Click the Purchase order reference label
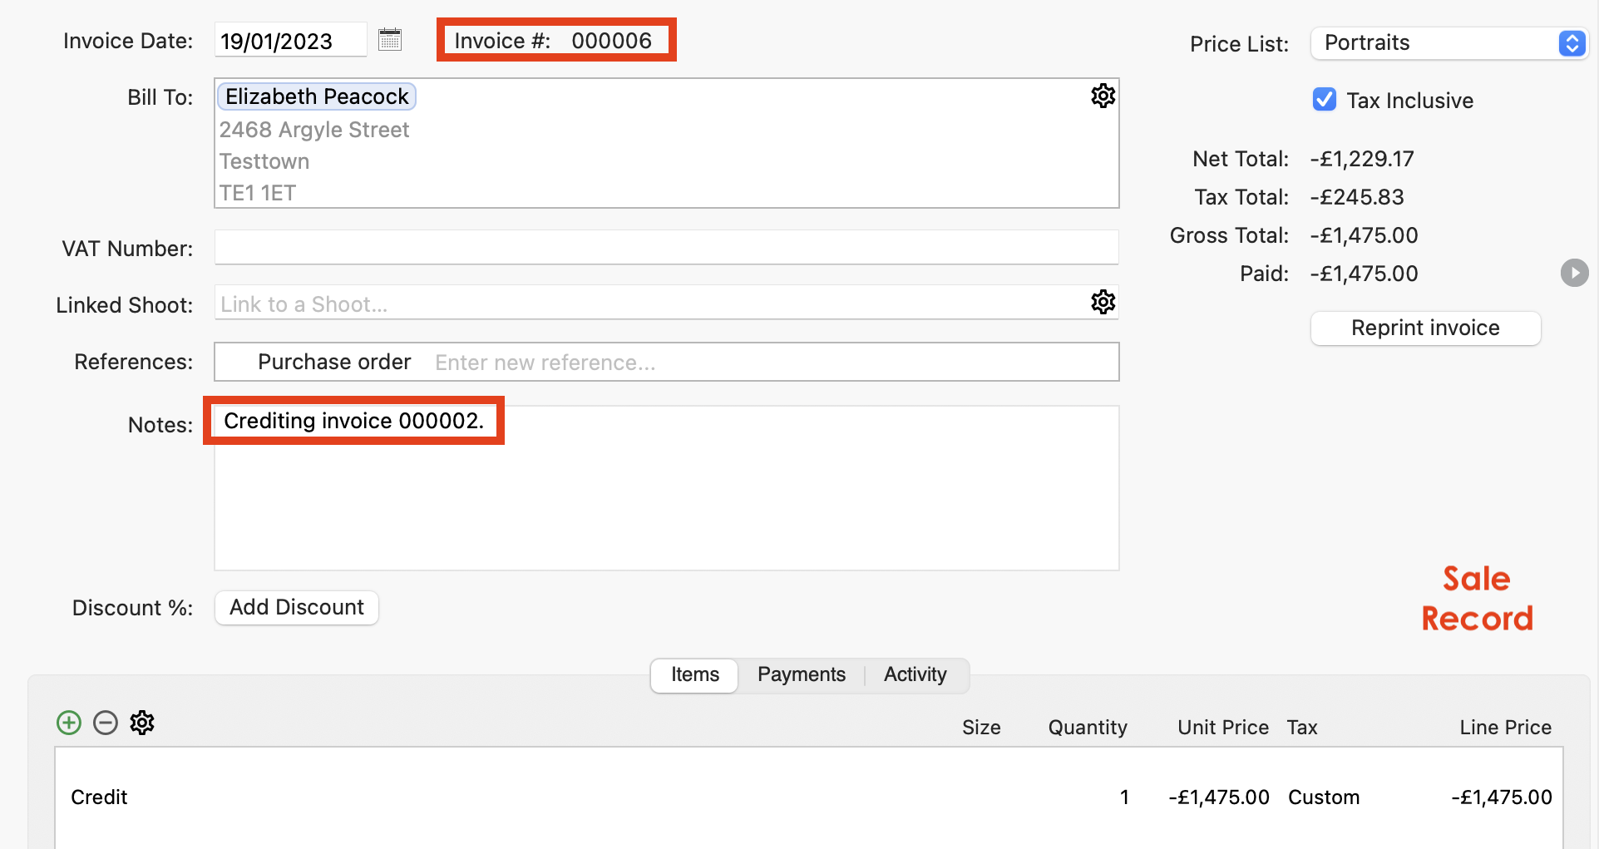This screenshot has height=849, width=1599. tap(333, 362)
